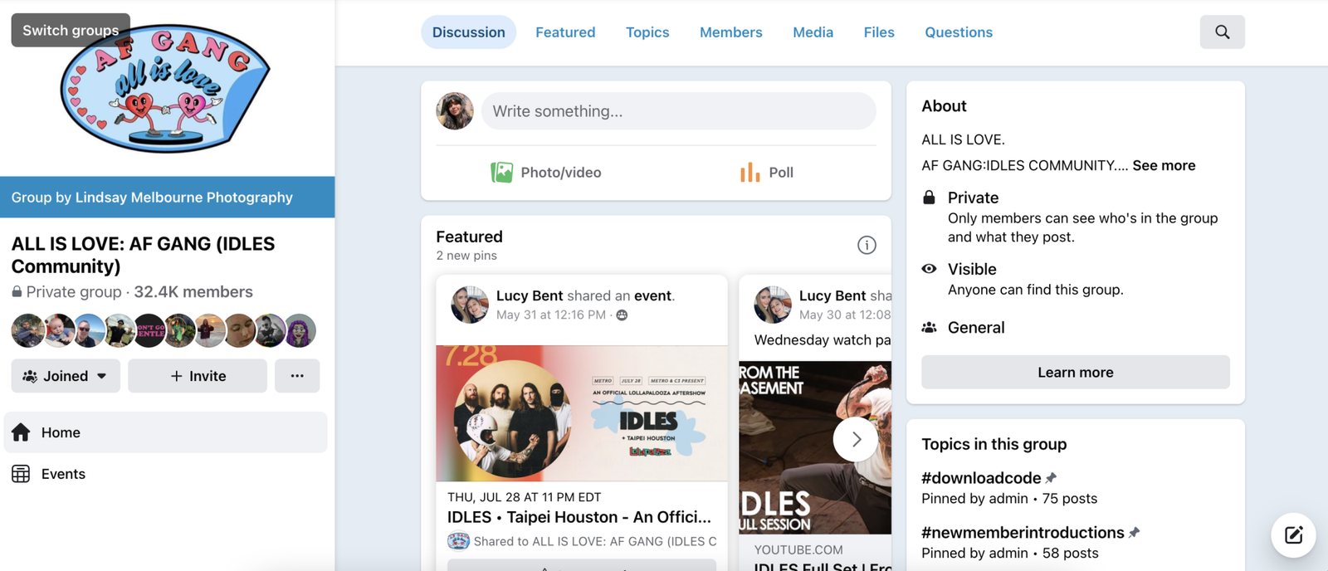Click 'Wednesday watch pa' post text
This screenshot has width=1328, height=571.
[823, 340]
